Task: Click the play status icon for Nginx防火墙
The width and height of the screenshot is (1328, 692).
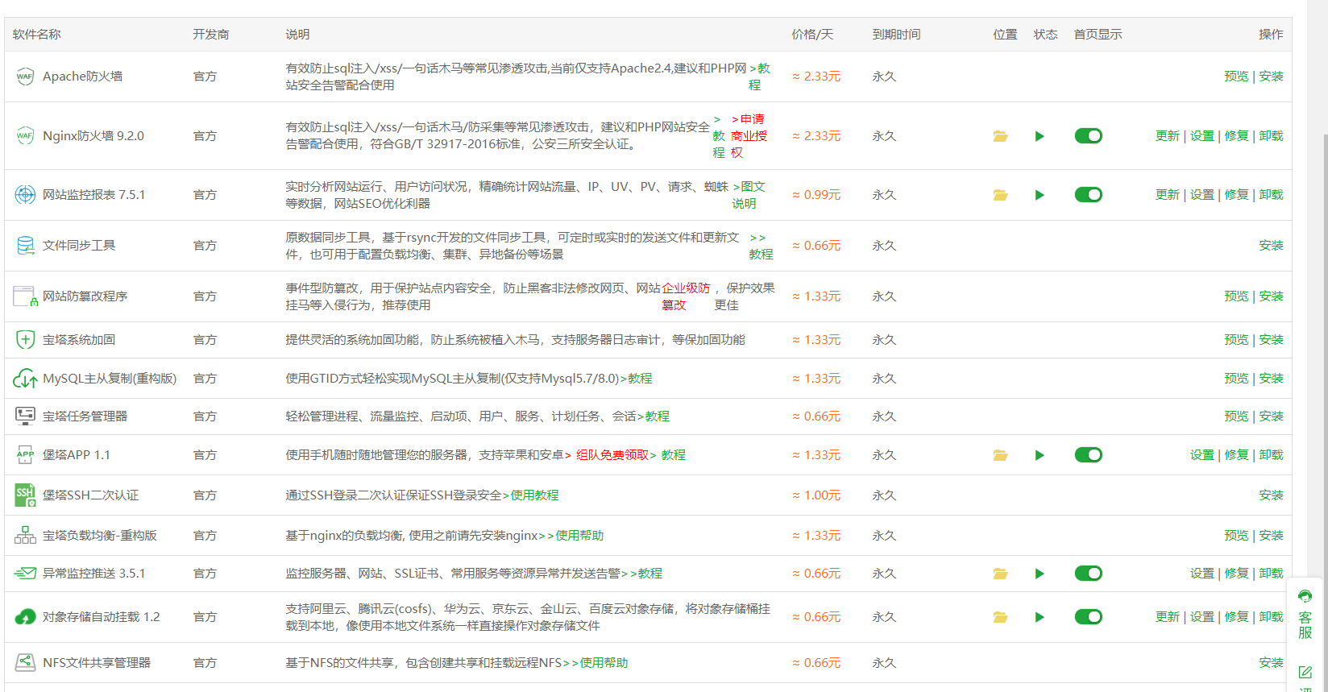Action: point(1040,136)
